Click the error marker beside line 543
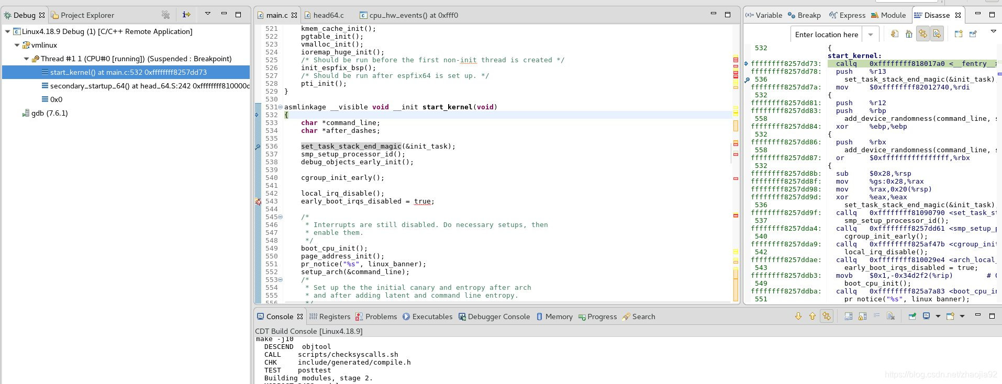1002x384 pixels. click(x=258, y=201)
